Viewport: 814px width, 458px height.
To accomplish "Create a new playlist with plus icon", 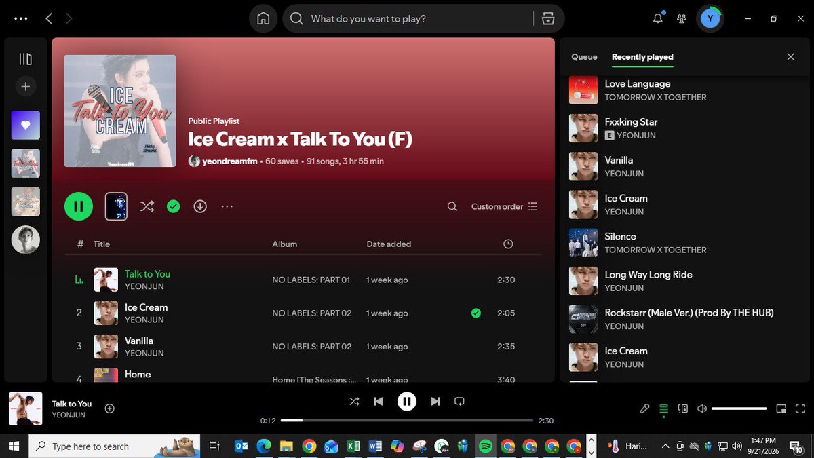I will tap(25, 87).
